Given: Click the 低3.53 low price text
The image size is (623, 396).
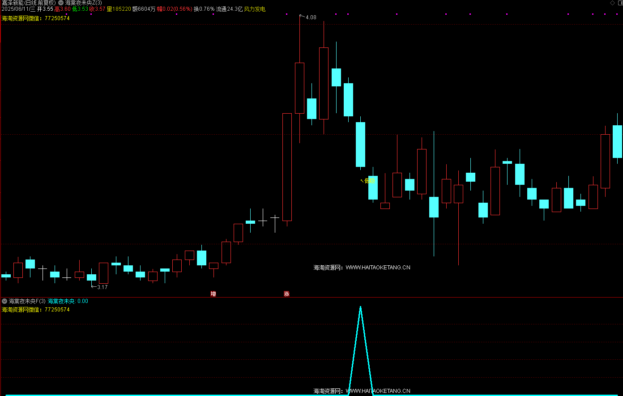Looking at the screenshot, I should point(80,9).
